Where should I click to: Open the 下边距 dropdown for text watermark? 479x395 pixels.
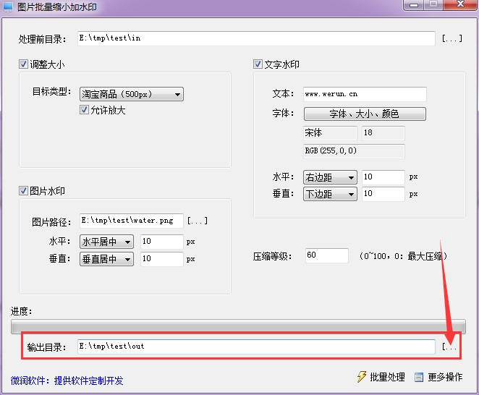330,194
